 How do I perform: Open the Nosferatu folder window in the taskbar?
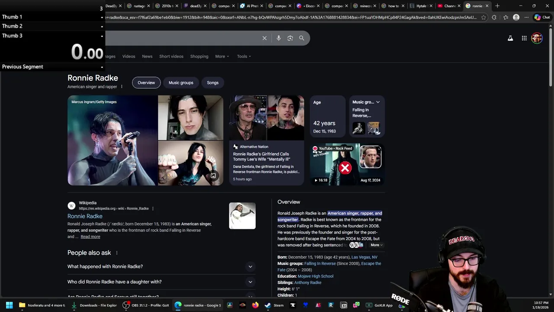coord(42,305)
